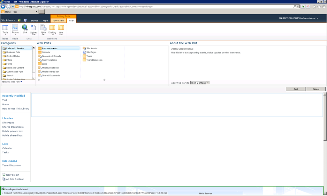Click the Add button
Viewport: 327px width, 196px height.
[x=295, y=89]
